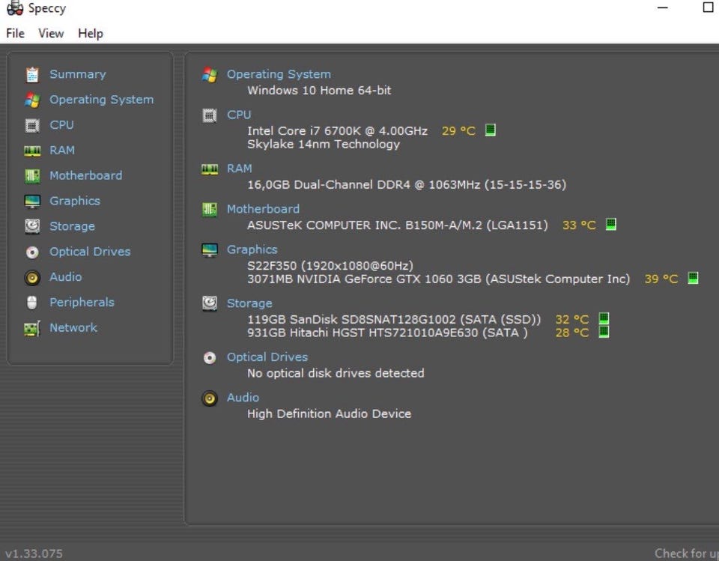Click the green indicator beside motherboard 33 °C
Screen dimensions: 719x561
(x=611, y=224)
